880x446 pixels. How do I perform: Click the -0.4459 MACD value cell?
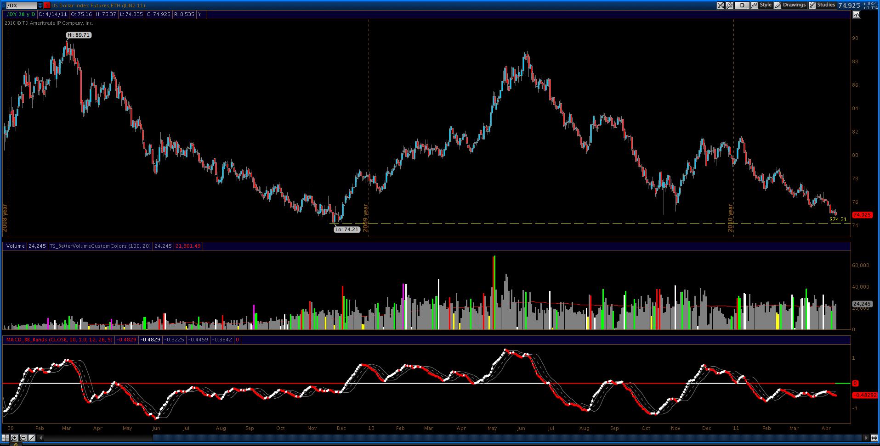pyautogui.click(x=199, y=340)
